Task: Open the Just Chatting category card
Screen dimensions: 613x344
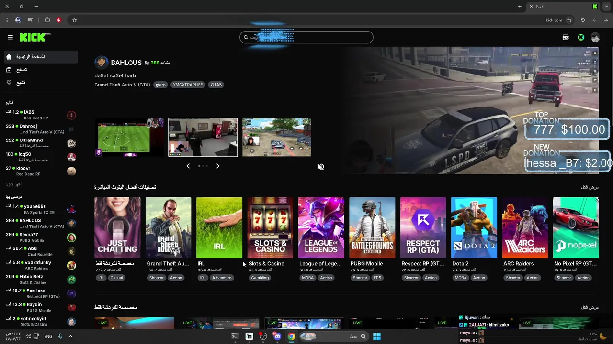Action: point(117,228)
